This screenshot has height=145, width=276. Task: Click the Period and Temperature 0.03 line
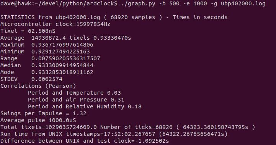point(74,93)
